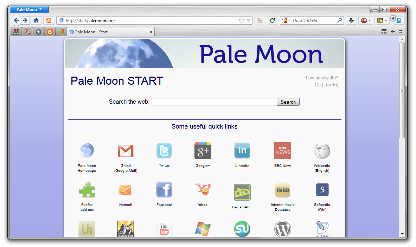Open the Pale Moon Homepage quick link icon

point(87,150)
